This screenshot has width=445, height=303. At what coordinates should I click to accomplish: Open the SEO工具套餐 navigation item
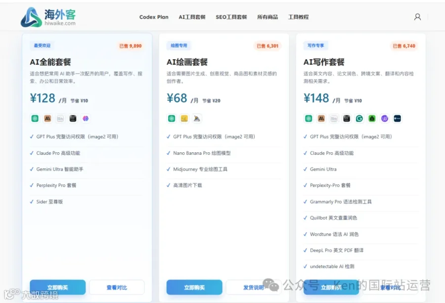coord(231,17)
